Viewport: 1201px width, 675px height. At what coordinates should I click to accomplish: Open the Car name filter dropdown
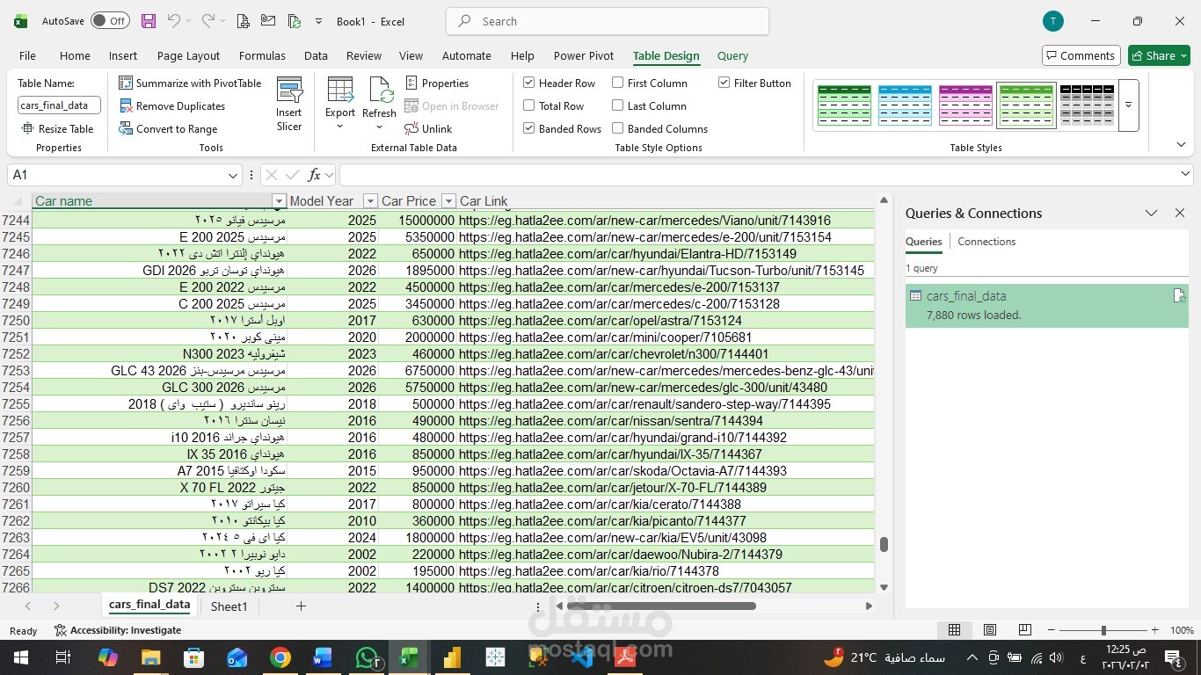tap(279, 201)
